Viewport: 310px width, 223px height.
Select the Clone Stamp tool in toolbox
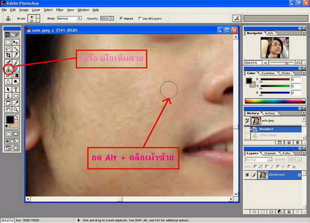coord(8,69)
